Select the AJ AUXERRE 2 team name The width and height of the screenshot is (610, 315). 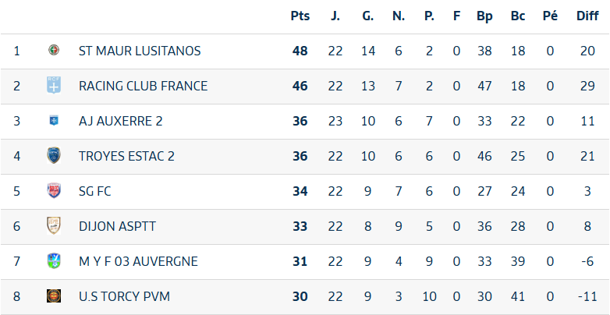(121, 121)
